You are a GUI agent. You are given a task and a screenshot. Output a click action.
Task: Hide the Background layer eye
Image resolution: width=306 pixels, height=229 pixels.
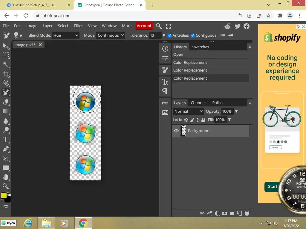176,131
